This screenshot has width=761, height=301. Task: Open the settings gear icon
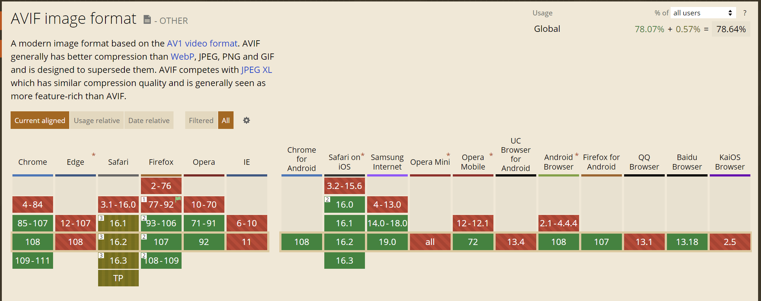tap(246, 120)
